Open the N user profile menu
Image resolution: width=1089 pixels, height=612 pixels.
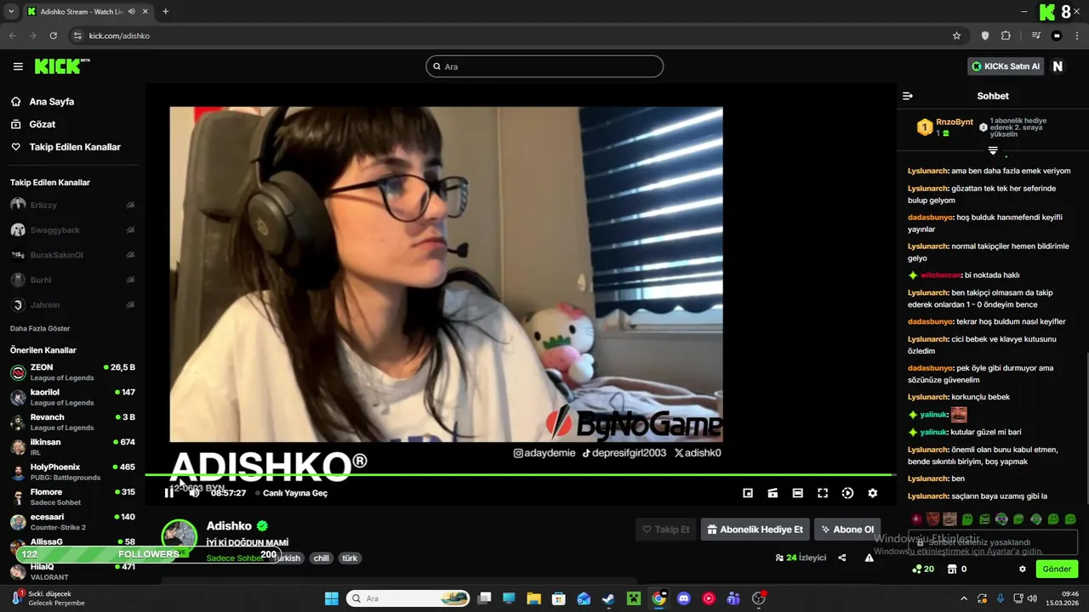coord(1058,66)
